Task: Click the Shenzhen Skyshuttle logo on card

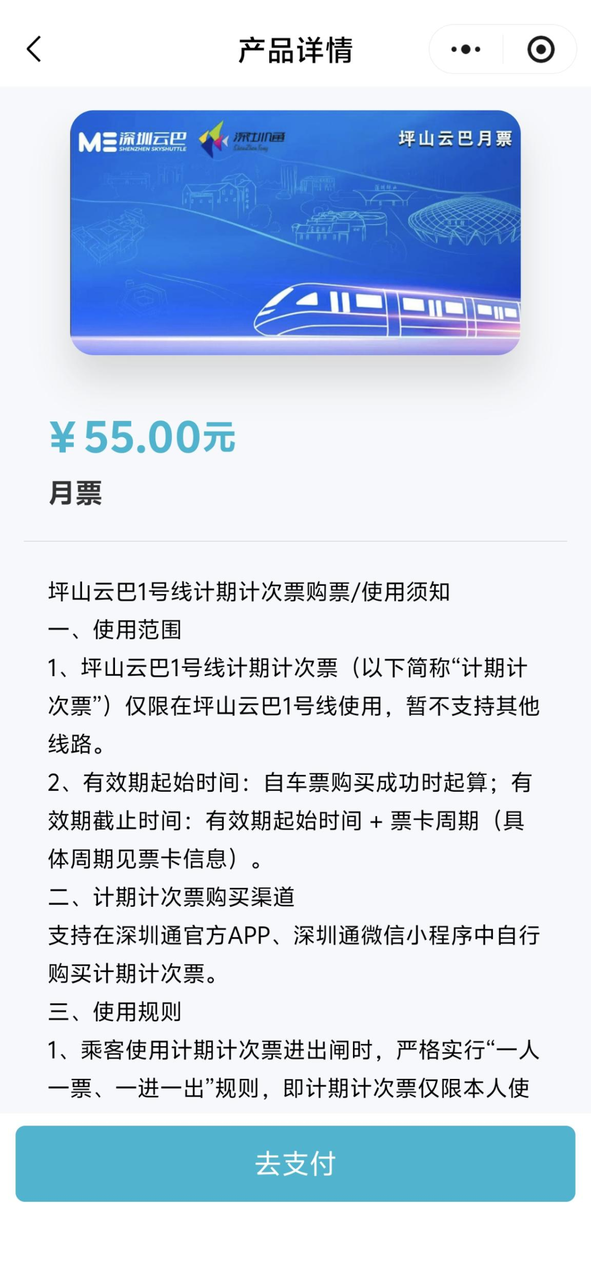Action: [132, 141]
